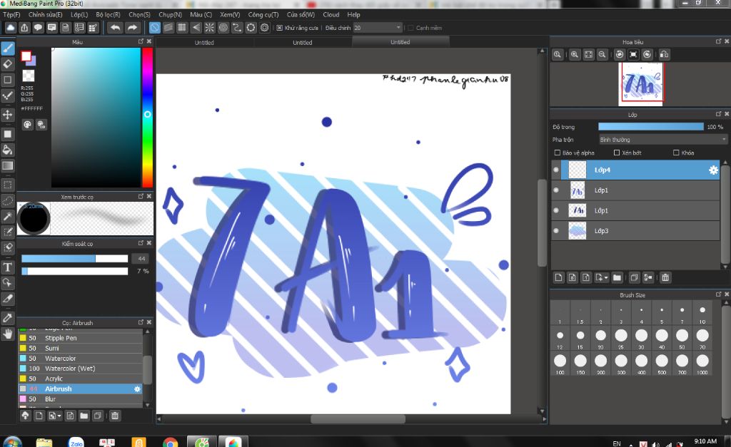731x447 pixels.
Task: Undock the Lớp layer panel
Action: click(x=718, y=114)
